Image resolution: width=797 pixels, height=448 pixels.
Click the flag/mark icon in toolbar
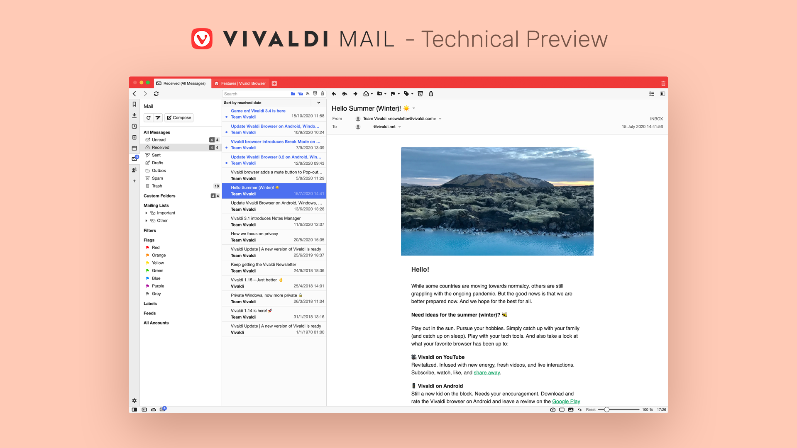click(392, 93)
